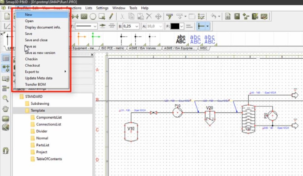
Task: Select the pan hand tool
Action: click(x=6, y=109)
